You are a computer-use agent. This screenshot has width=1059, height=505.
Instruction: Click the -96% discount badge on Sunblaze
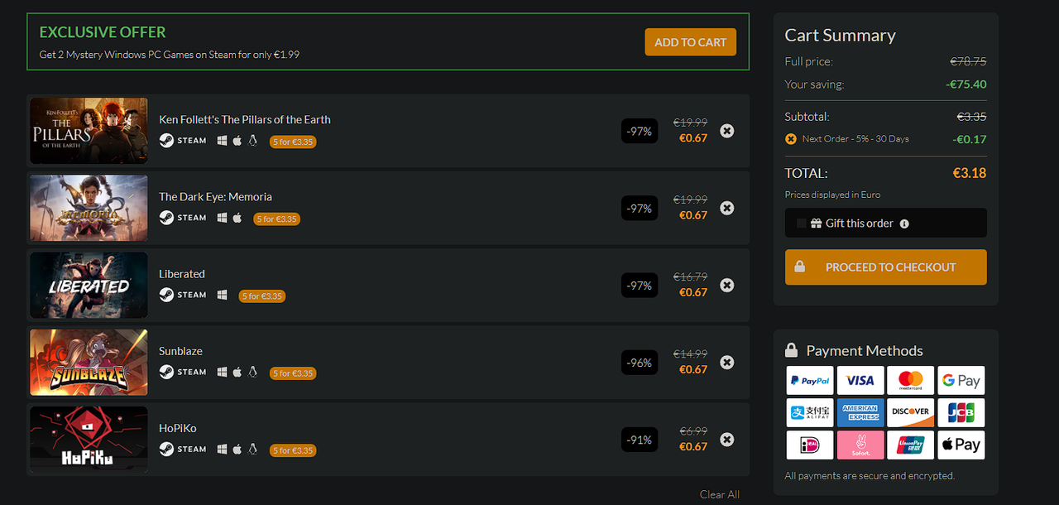[x=640, y=363]
